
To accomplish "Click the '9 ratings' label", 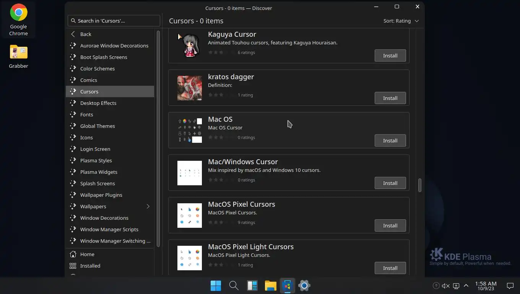I will 246,222.
